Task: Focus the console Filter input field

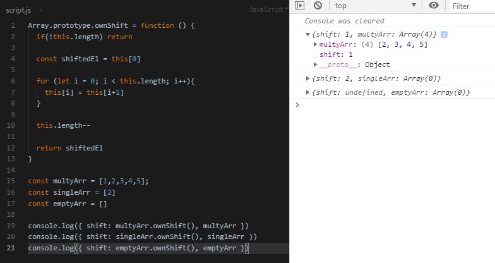Action: pos(472,6)
